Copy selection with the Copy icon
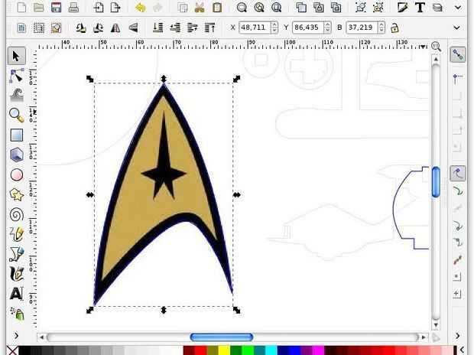Image resolution: width=474 pixels, height=355 pixels. coord(182,7)
